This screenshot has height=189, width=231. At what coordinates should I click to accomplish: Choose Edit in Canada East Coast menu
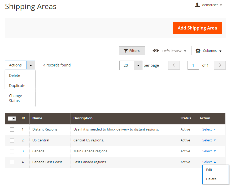[x=209, y=170]
